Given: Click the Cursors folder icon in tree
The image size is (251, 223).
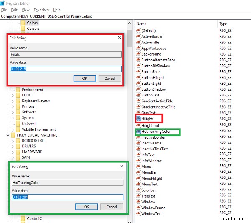Looking at the screenshot, I should (x=23, y=28).
